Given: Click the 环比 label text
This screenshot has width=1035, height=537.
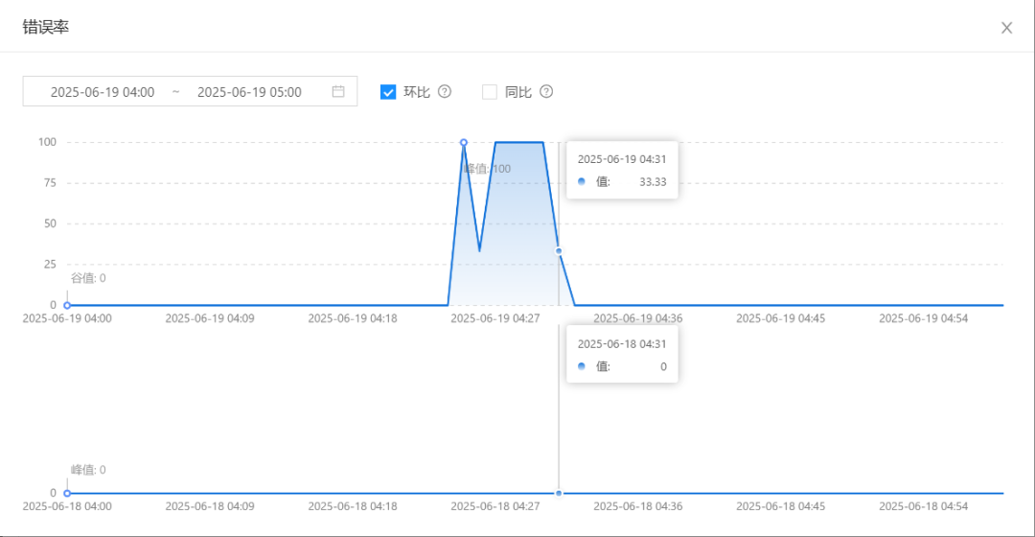Looking at the screenshot, I should point(417,92).
